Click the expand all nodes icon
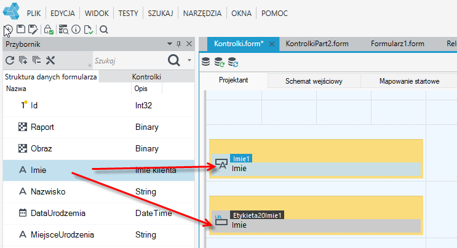 pos(23,60)
